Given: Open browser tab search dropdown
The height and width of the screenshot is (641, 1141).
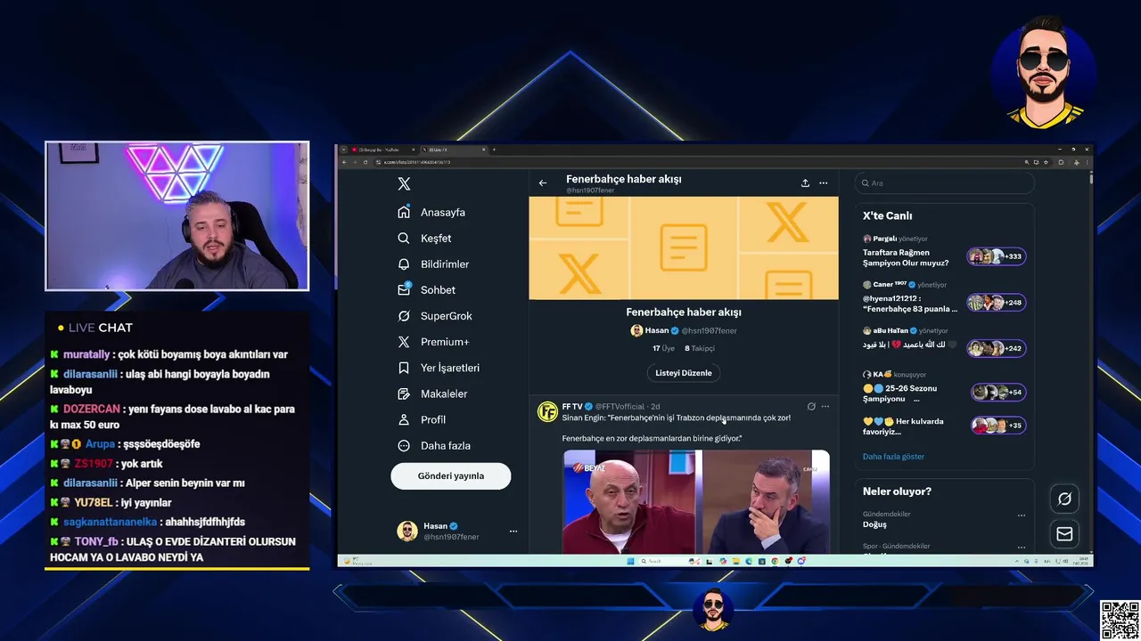Looking at the screenshot, I should [343, 150].
